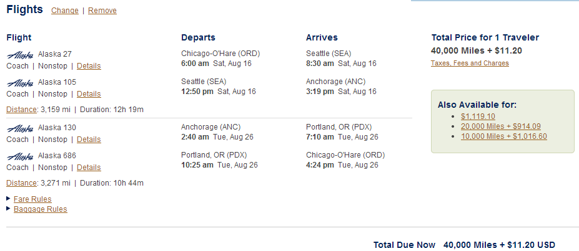Open Details for Alaska flight 130
The height and width of the screenshot is (251, 579).
89,140
